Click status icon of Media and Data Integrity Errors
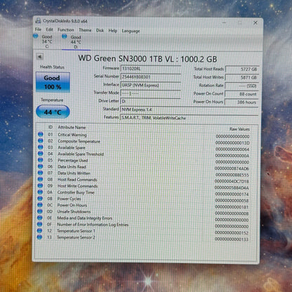Viewport: 292px width, 292px height. [x=40, y=218]
